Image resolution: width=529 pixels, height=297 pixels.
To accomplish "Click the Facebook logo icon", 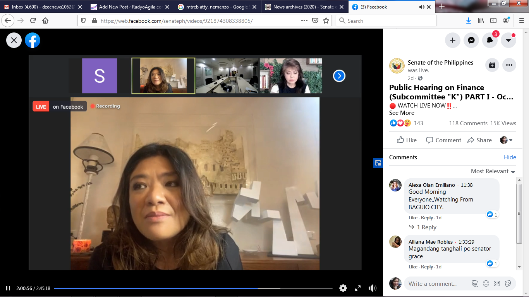I will [33, 40].
